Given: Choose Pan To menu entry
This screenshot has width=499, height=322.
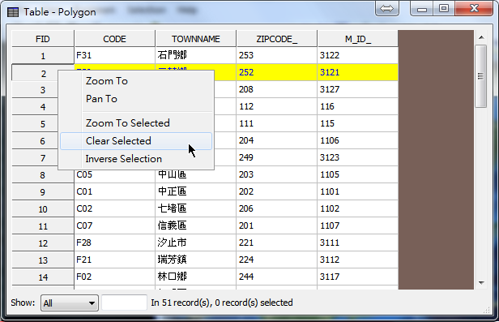Looking at the screenshot, I should pos(101,99).
